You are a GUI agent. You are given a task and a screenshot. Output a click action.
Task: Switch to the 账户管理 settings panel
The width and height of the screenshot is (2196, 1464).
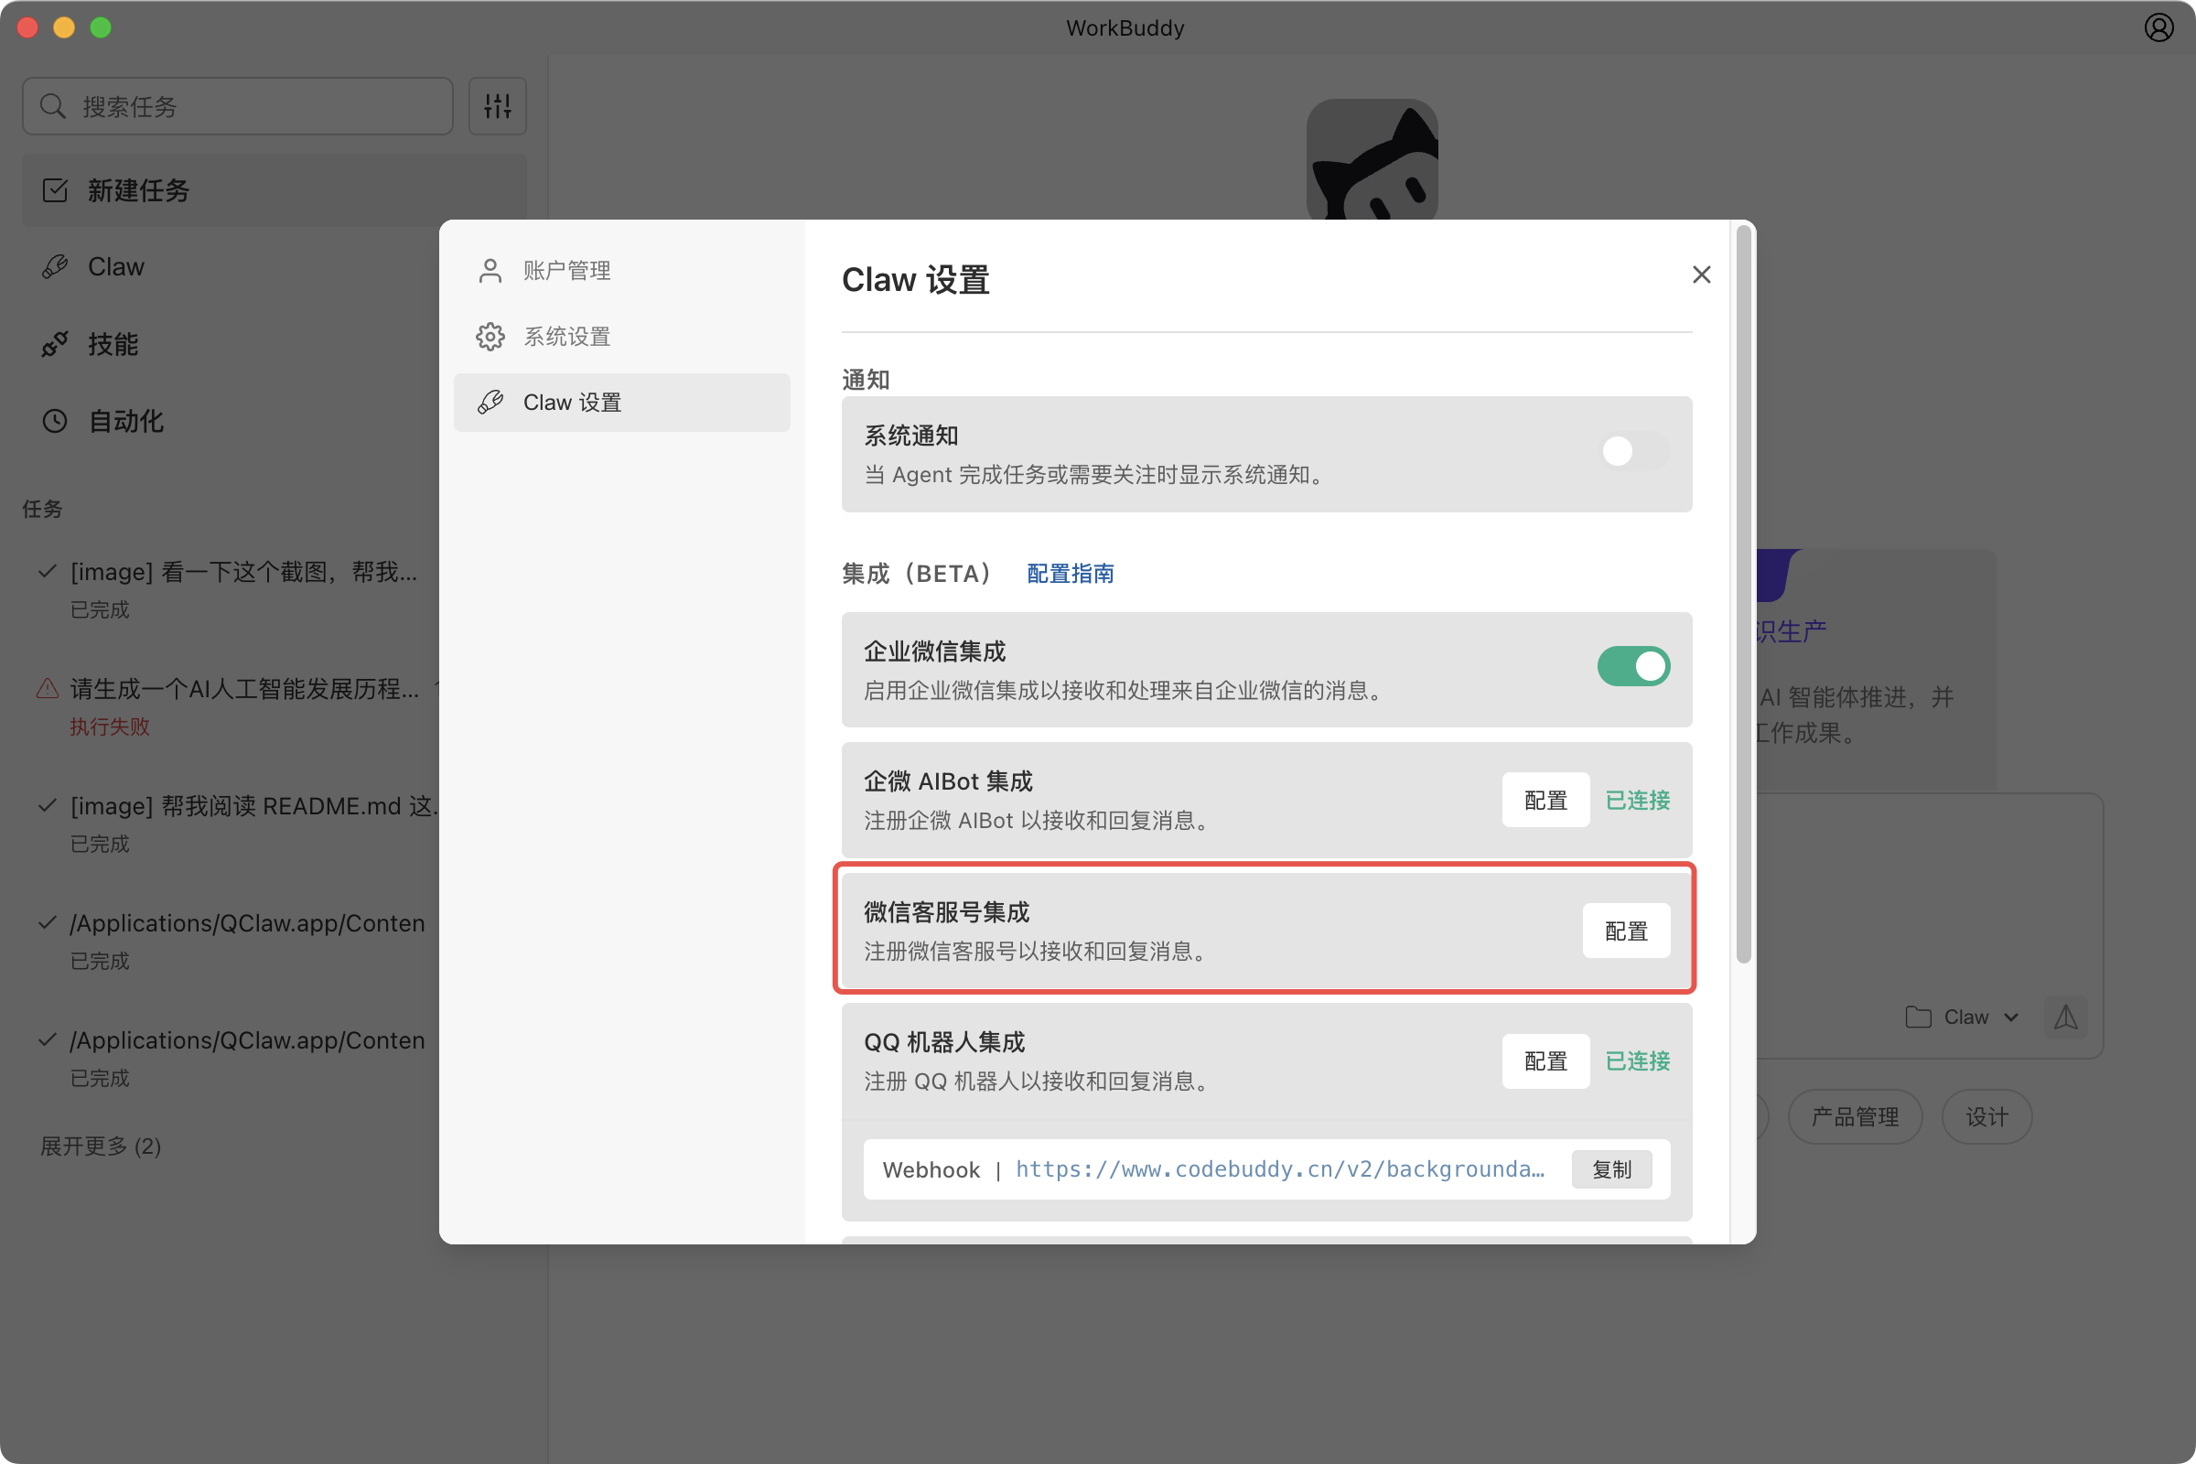[x=565, y=270]
